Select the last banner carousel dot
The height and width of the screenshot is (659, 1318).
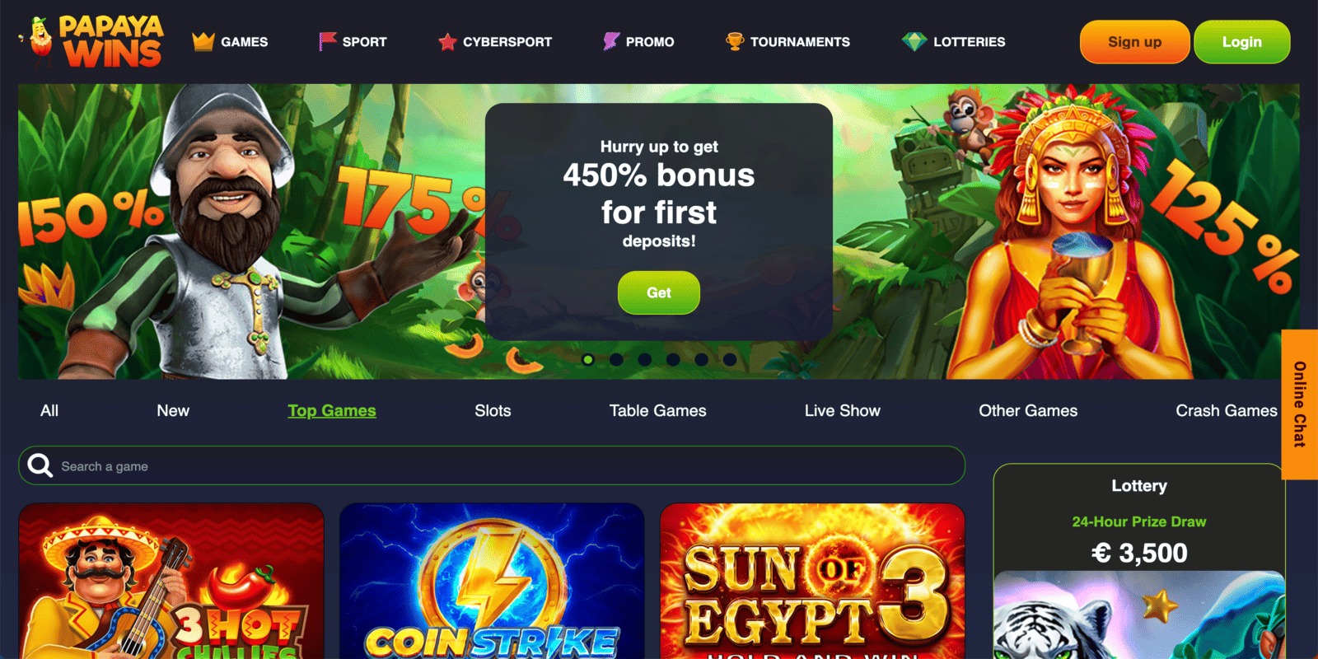click(730, 359)
